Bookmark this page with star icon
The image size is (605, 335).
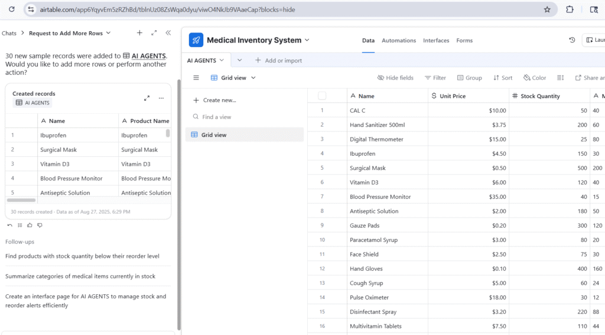pyautogui.click(x=547, y=9)
